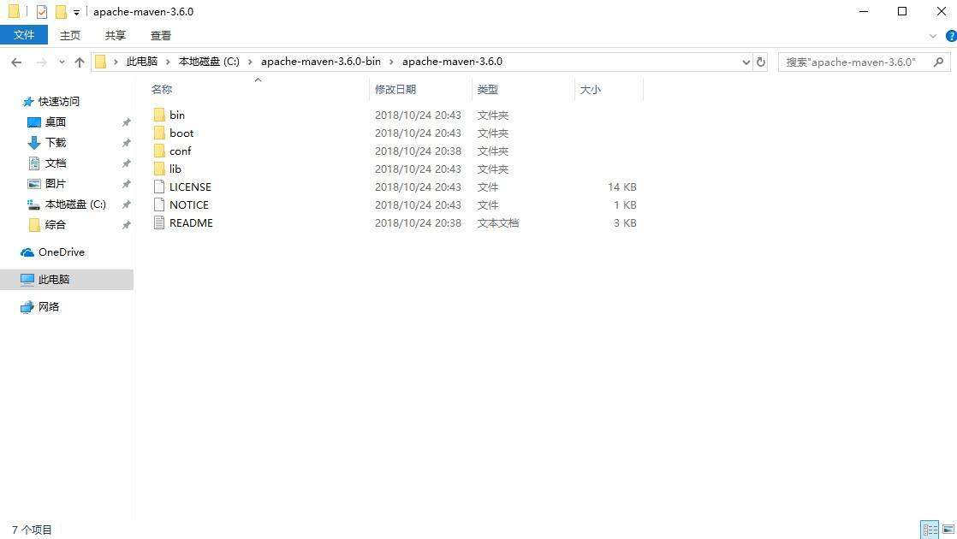Go back with the back arrow
Image resolution: width=957 pixels, height=539 pixels.
(16, 62)
